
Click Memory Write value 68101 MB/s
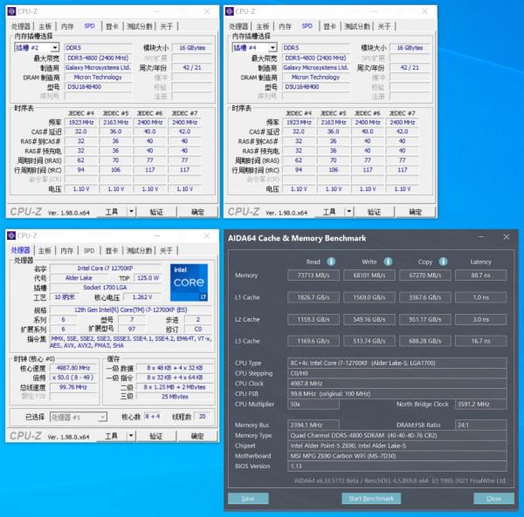(369, 276)
